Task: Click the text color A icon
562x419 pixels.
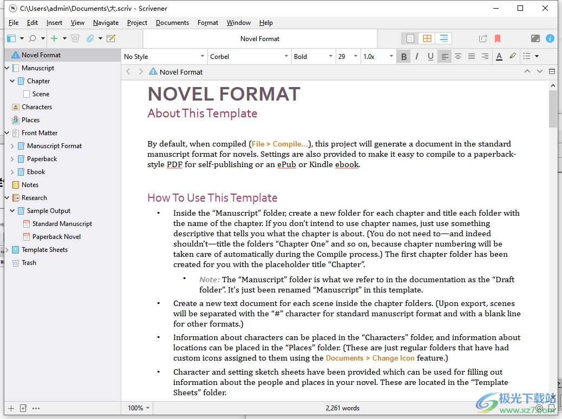Action: 499,57
